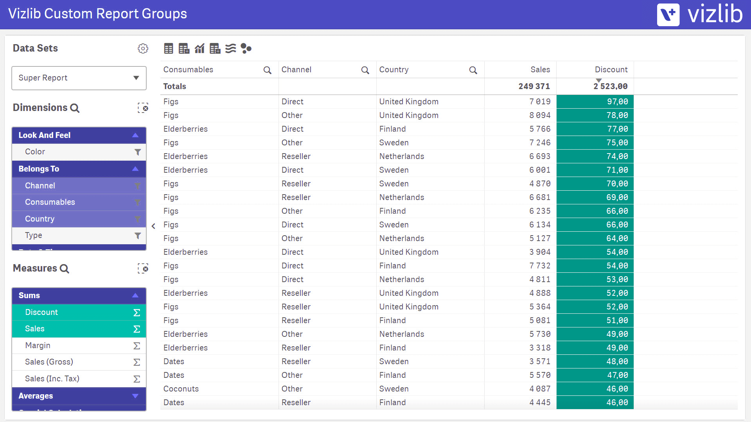Add the Type dimension to report
The image size is (751, 422).
tap(79, 236)
